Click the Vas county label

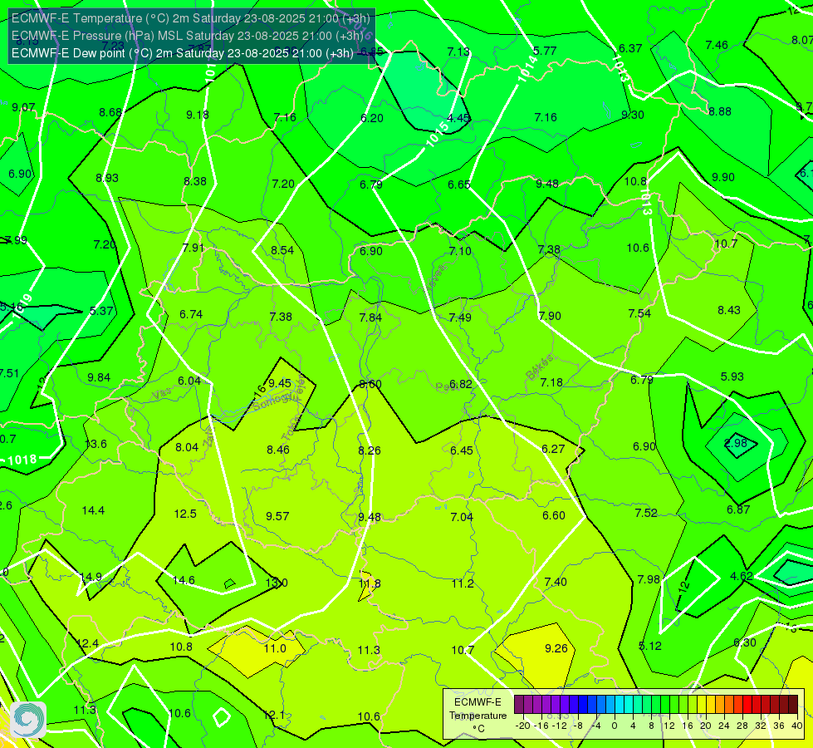[x=162, y=395]
